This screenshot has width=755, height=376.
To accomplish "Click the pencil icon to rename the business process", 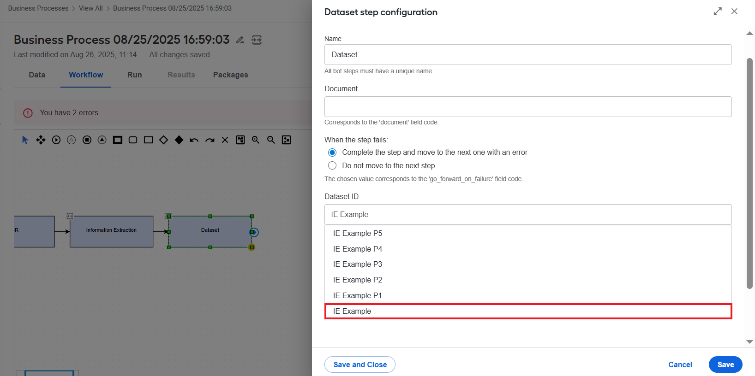I will tap(240, 40).
